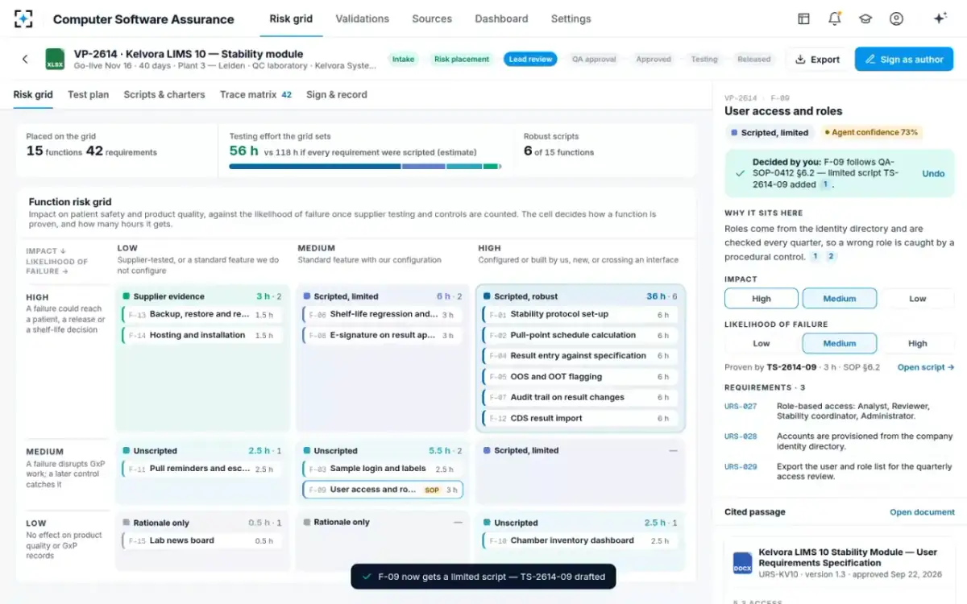
Task: Open the layout panel icon in header
Action: tap(803, 19)
